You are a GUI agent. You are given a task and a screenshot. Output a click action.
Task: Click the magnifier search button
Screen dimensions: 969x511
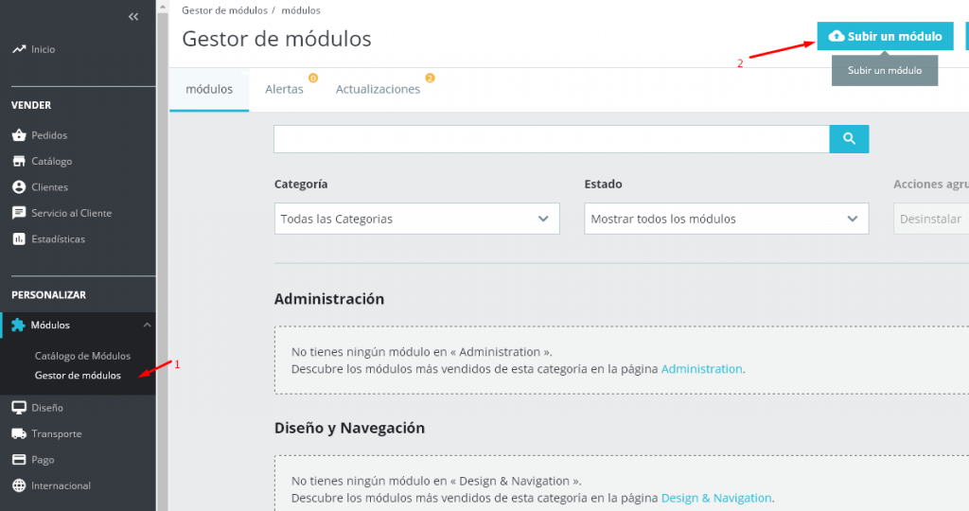(849, 139)
